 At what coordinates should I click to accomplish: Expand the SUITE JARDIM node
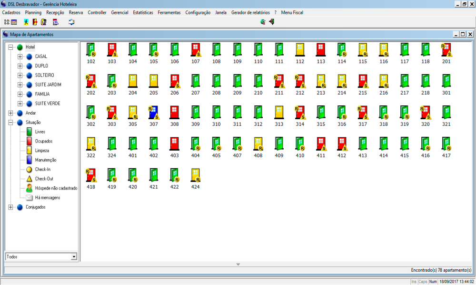coord(20,85)
